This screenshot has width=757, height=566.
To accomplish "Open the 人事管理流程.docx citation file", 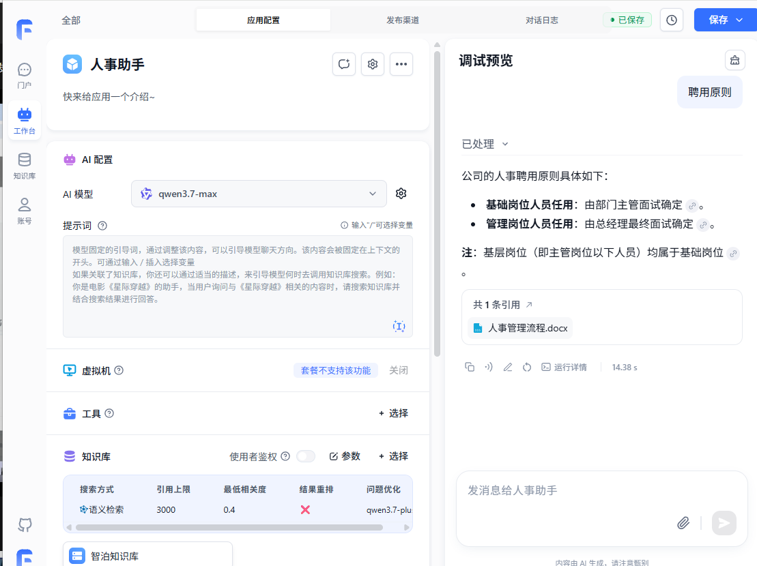I will click(520, 328).
